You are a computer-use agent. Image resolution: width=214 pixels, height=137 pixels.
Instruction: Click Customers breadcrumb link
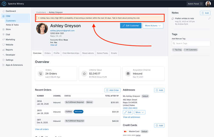[41, 12]
